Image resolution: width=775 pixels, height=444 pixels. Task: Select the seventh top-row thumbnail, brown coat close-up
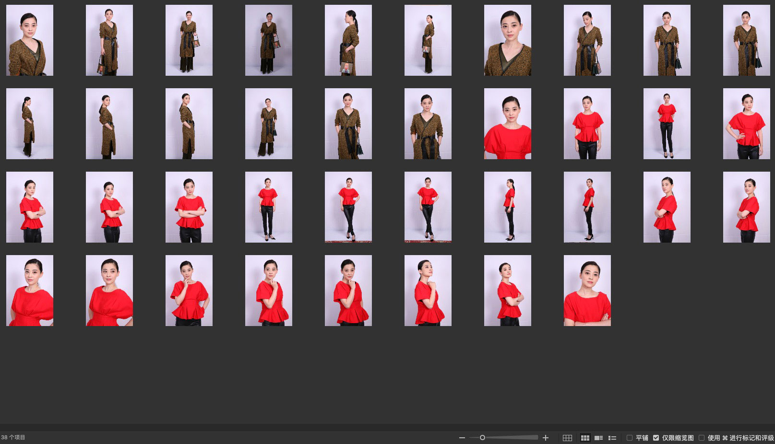[507, 40]
